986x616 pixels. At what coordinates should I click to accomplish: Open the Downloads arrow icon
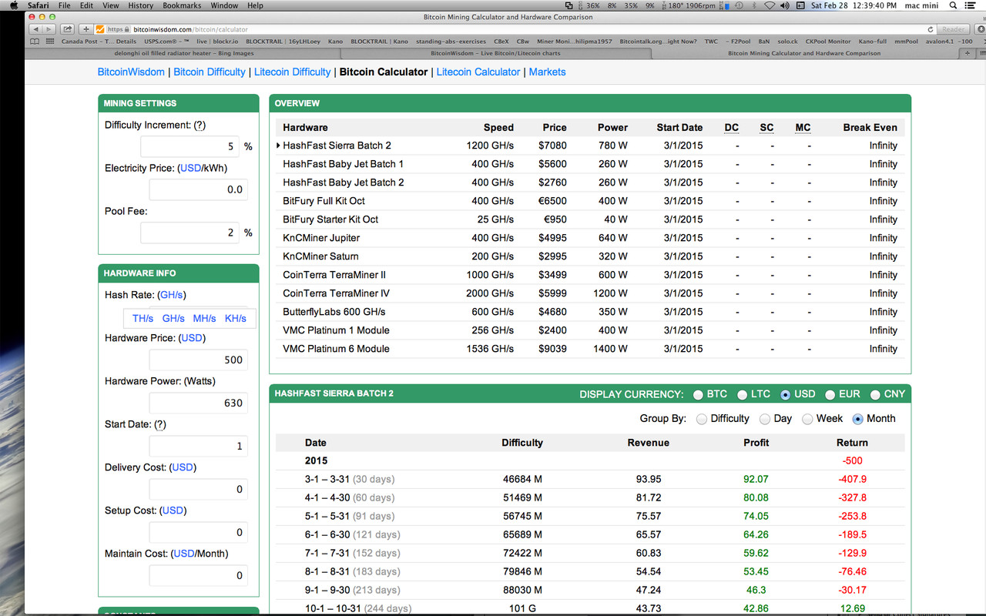979,29
